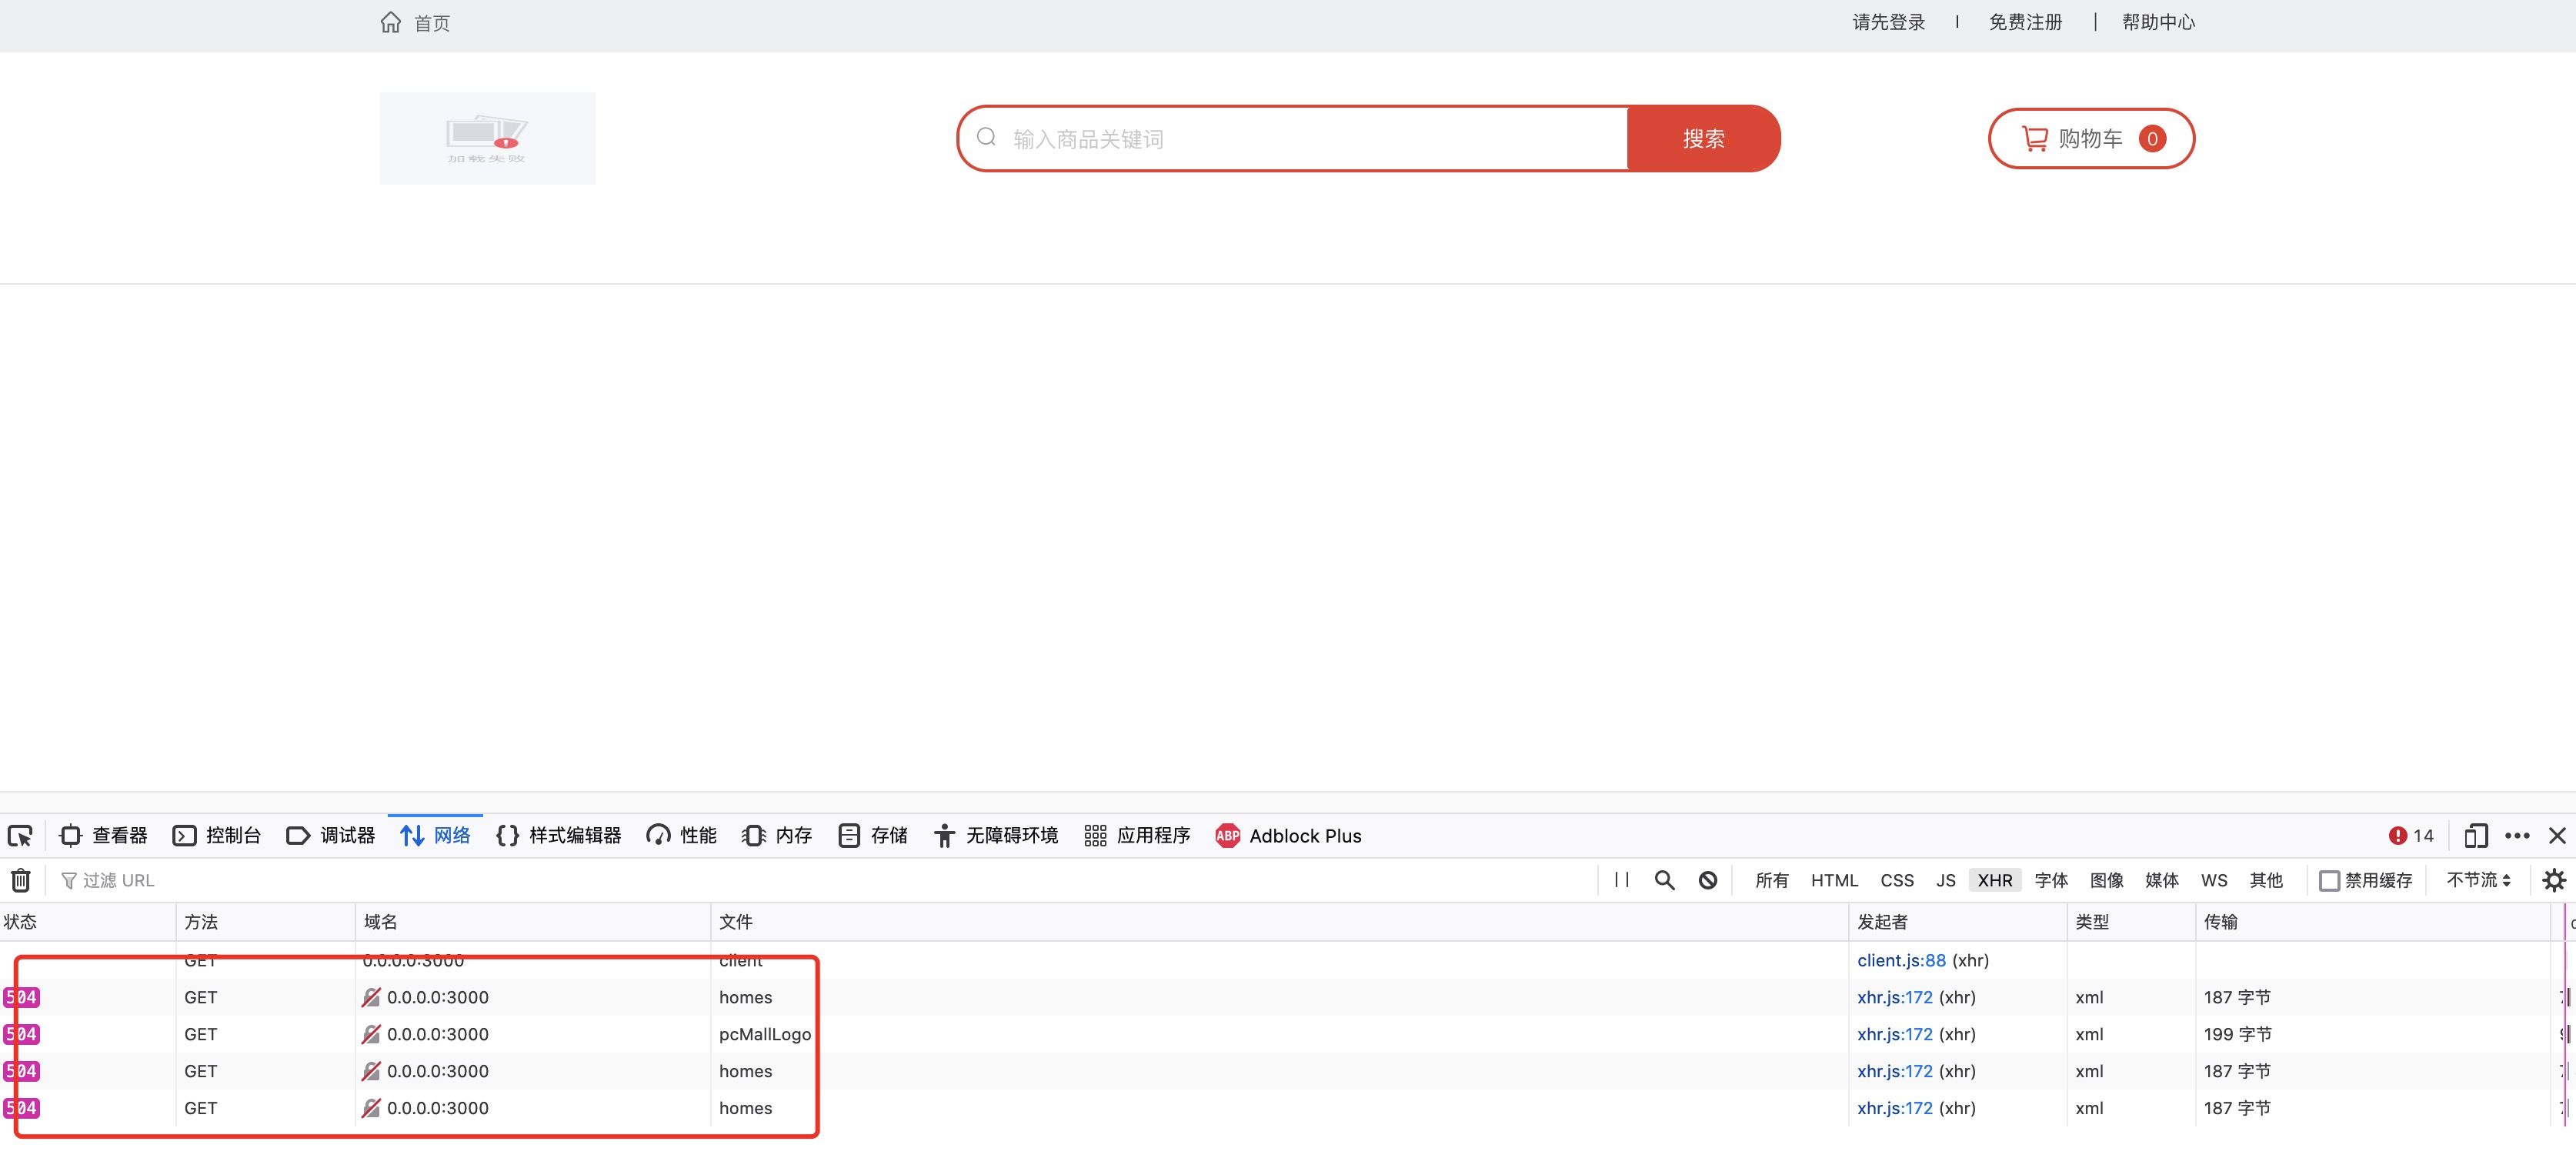
Task: Click the element picker icon in devtools
Action: pyautogui.click(x=20, y=835)
